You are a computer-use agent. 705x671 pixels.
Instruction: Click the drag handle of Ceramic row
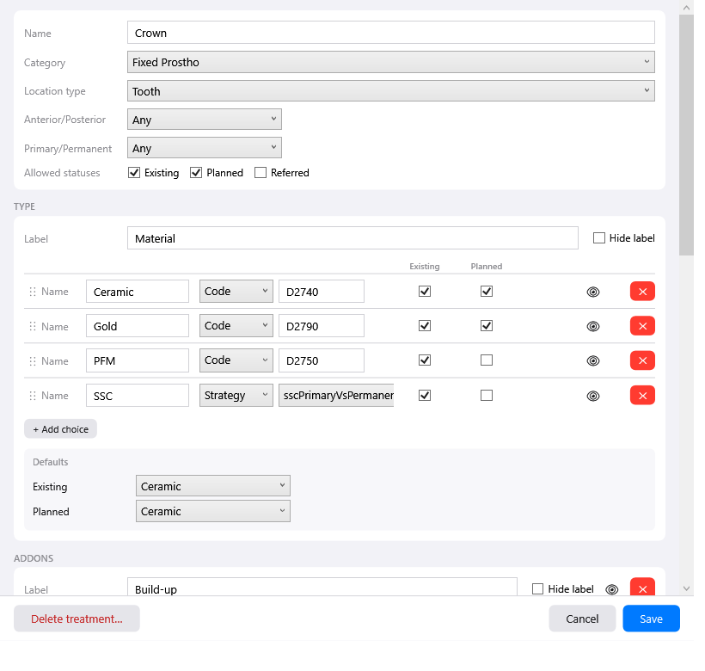pyautogui.click(x=33, y=292)
